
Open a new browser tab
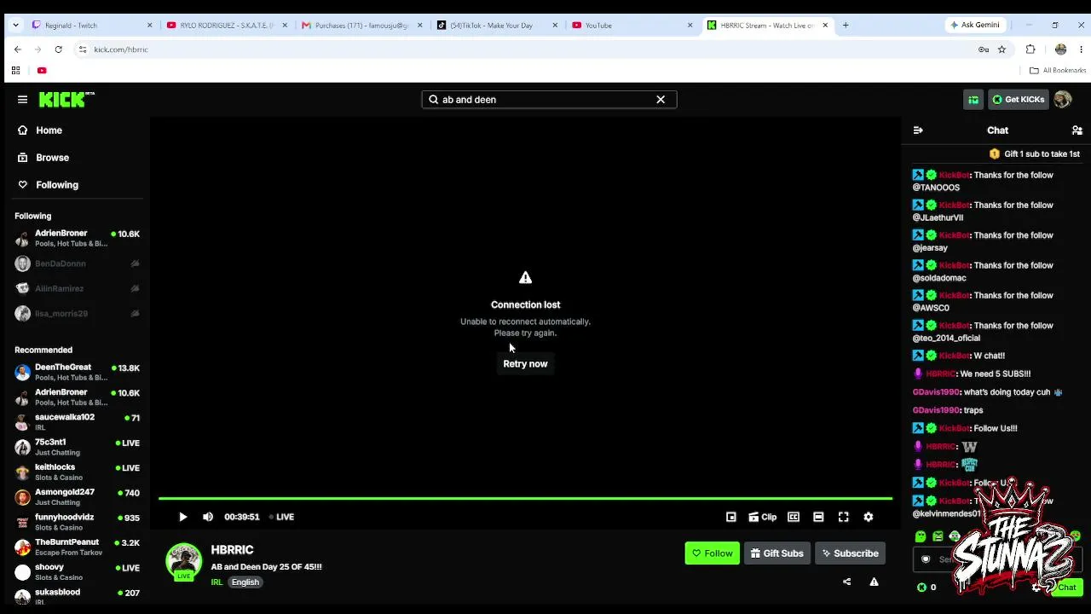tap(846, 26)
